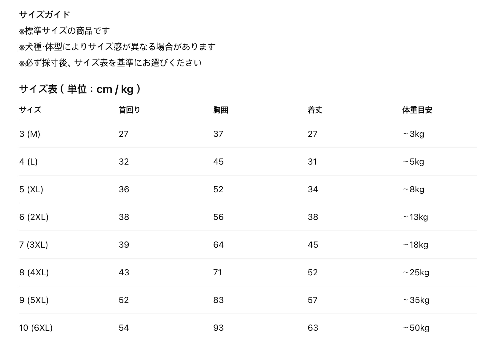Click the 首回り column header
The height and width of the screenshot is (347, 477).
point(129,110)
